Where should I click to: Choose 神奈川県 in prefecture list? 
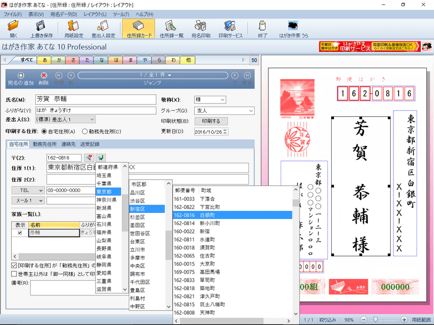108,200
